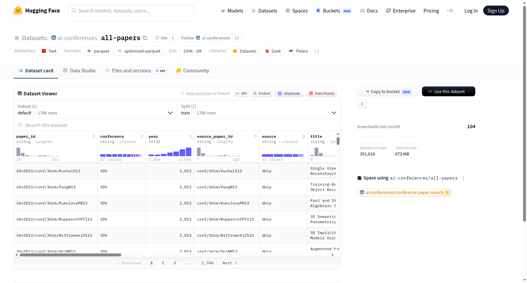Viewport: 527px width, 283px height.
Task: Switch to the Community tab
Action: 192,70
